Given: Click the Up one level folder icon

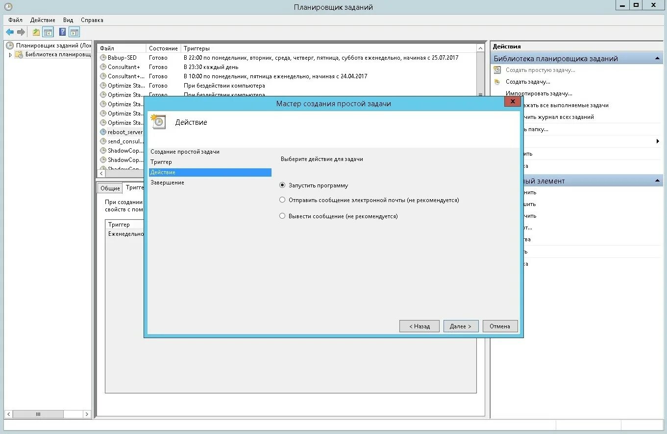Looking at the screenshot, I should tap(36, 32).
